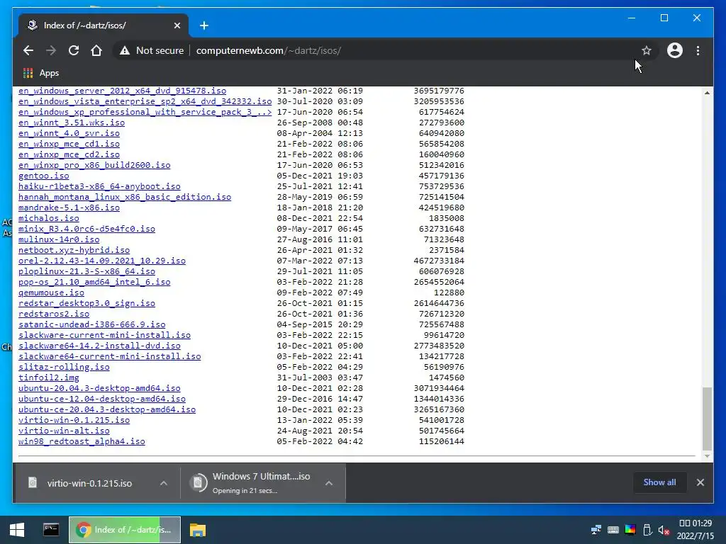Open the virtio-win-0.1.215.iso download item
726x544 pixels.
coord(89,483)
